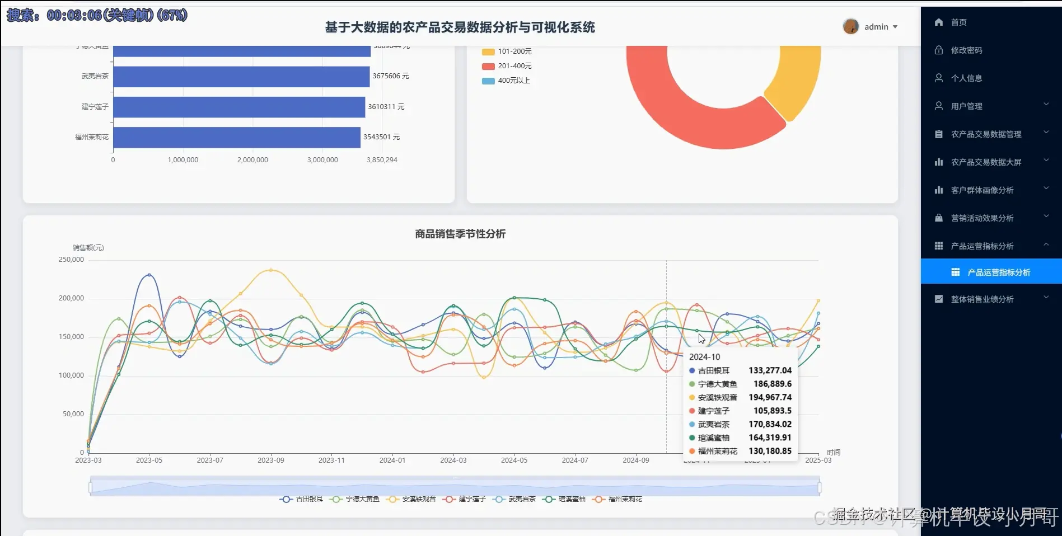Click the 194,967.74 tooltip value
Image resolution: width=1062 pixels, height=536 pixels.
pos(770,397)
